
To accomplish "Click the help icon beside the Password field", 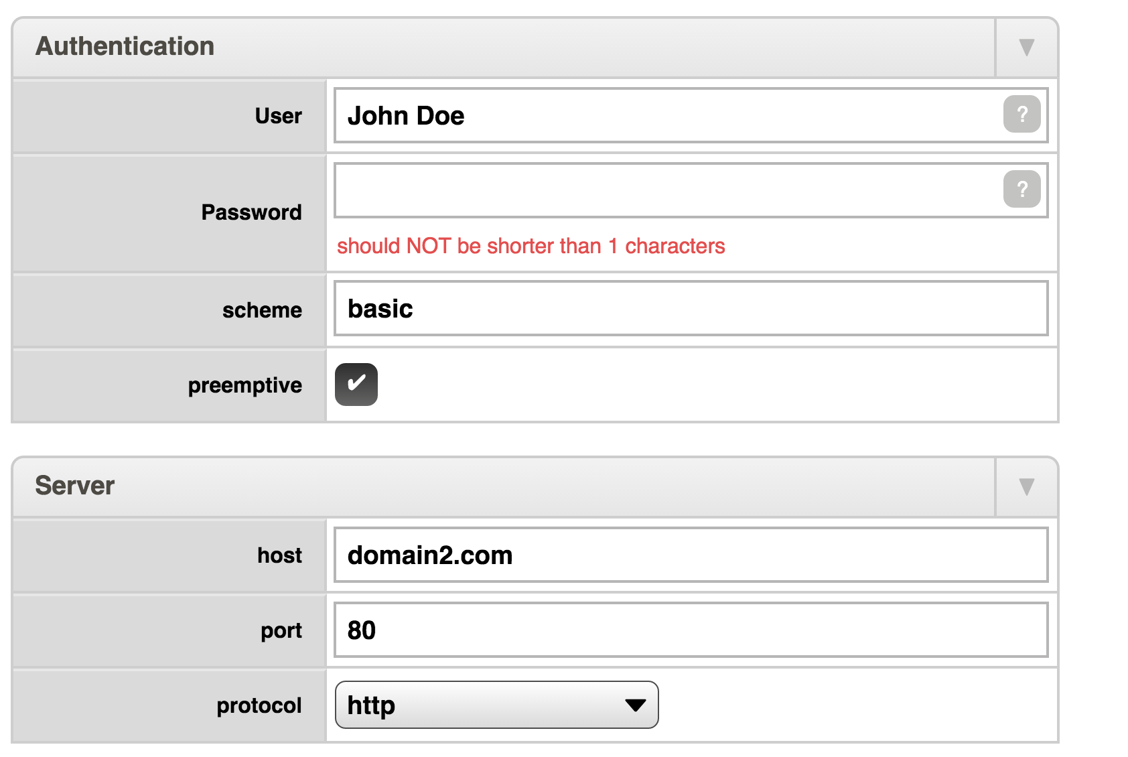I will (x=1021, y=190).
